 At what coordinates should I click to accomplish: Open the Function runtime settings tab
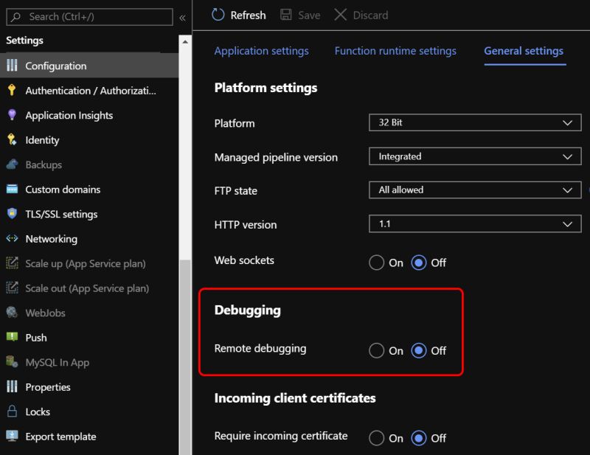coord(395,50)
